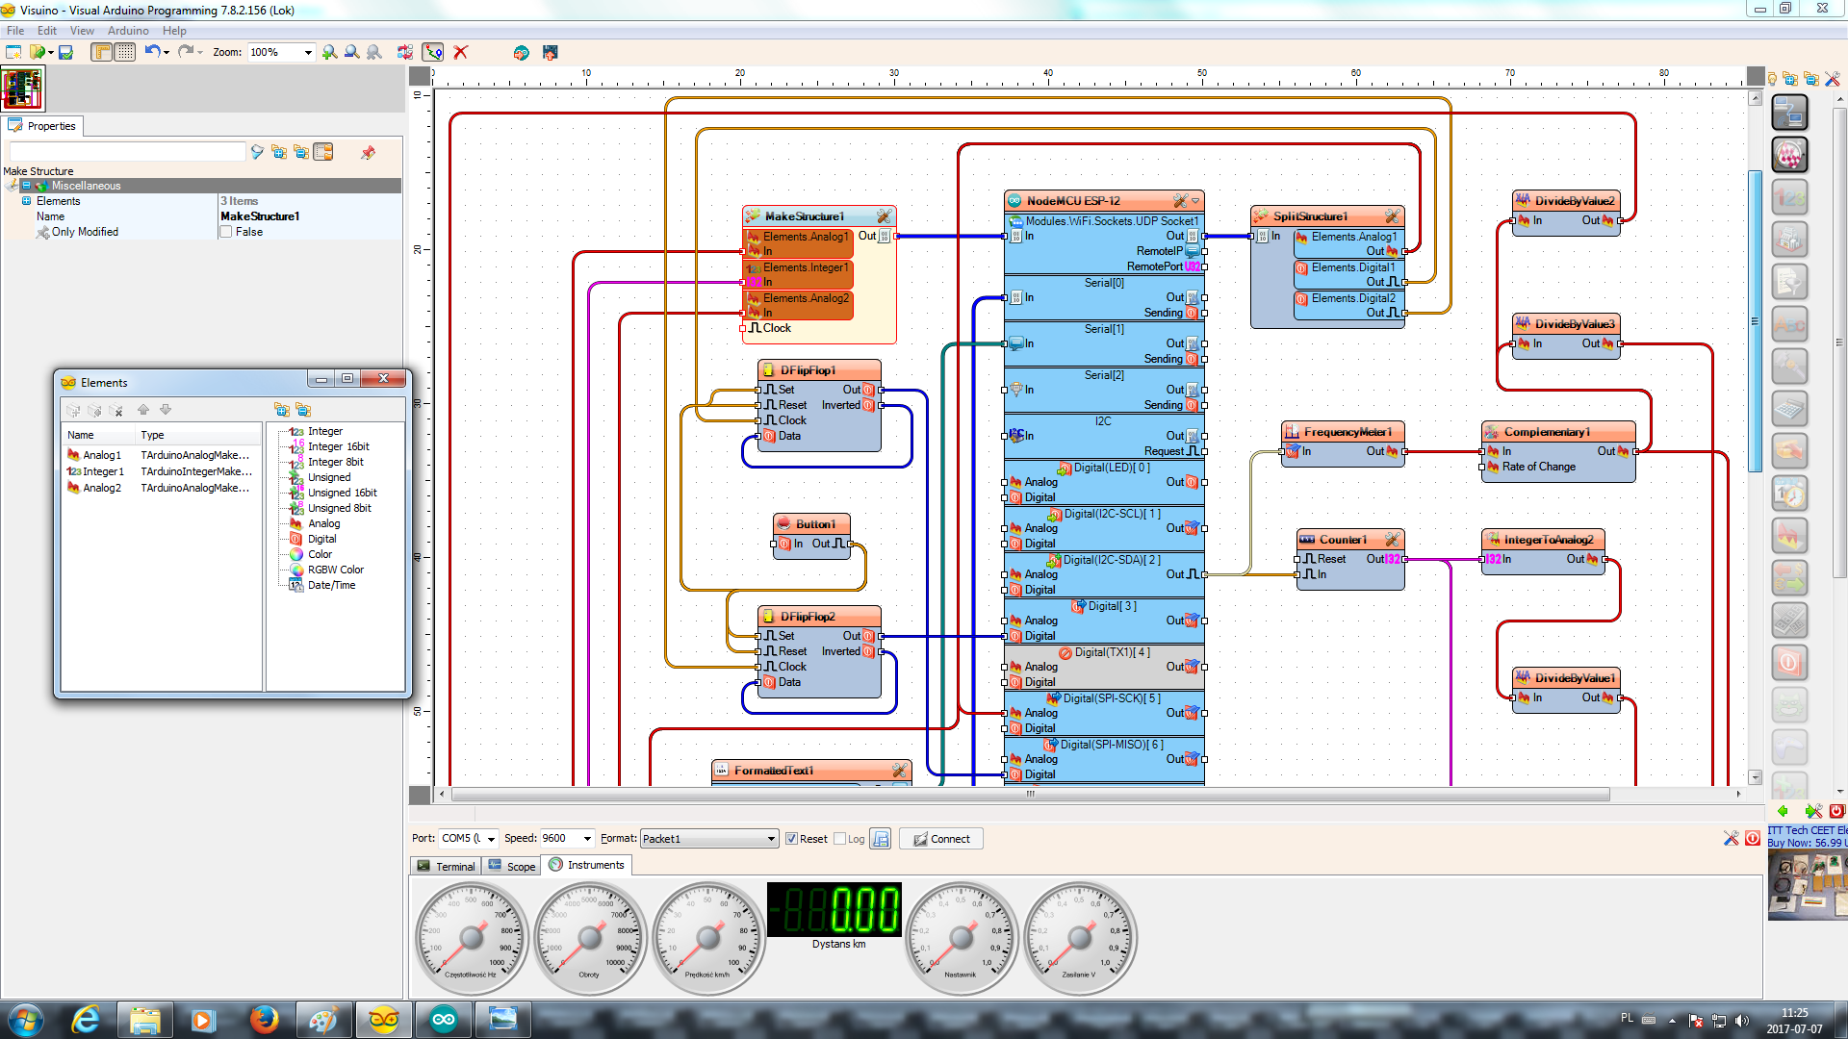Open the File menu
Image resolution: width=1848 pixels, height=1039 pixels.
[x=15, y=31]
